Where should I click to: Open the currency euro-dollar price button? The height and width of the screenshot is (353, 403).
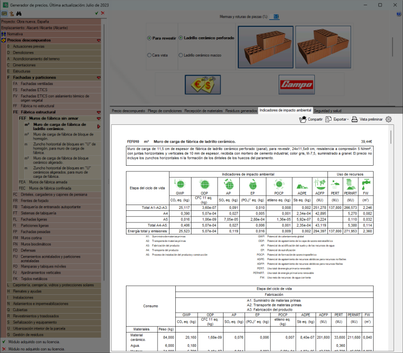pos(203,84)
